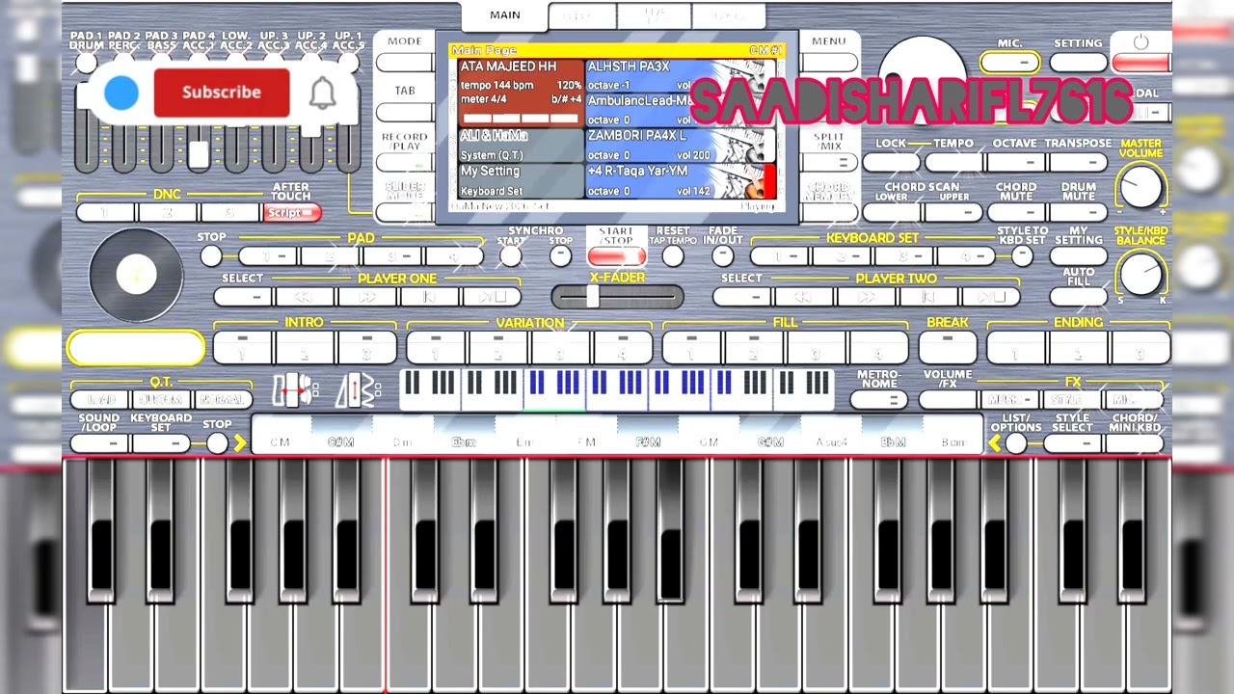Open CHORD/MINI KBD selector
Viewport: 1234px width, 694px height.
(x=1134, y=443)
